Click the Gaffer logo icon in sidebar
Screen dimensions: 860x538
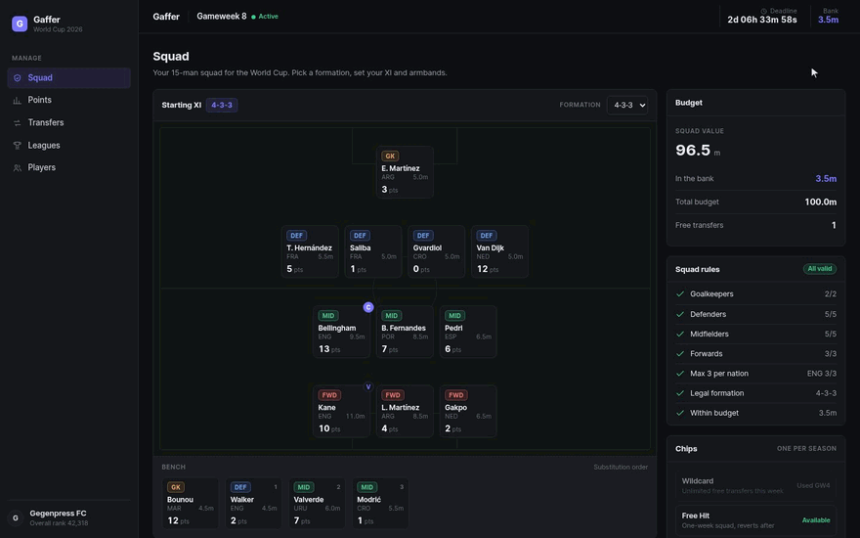pyautogui.click(x=20, y=23)
